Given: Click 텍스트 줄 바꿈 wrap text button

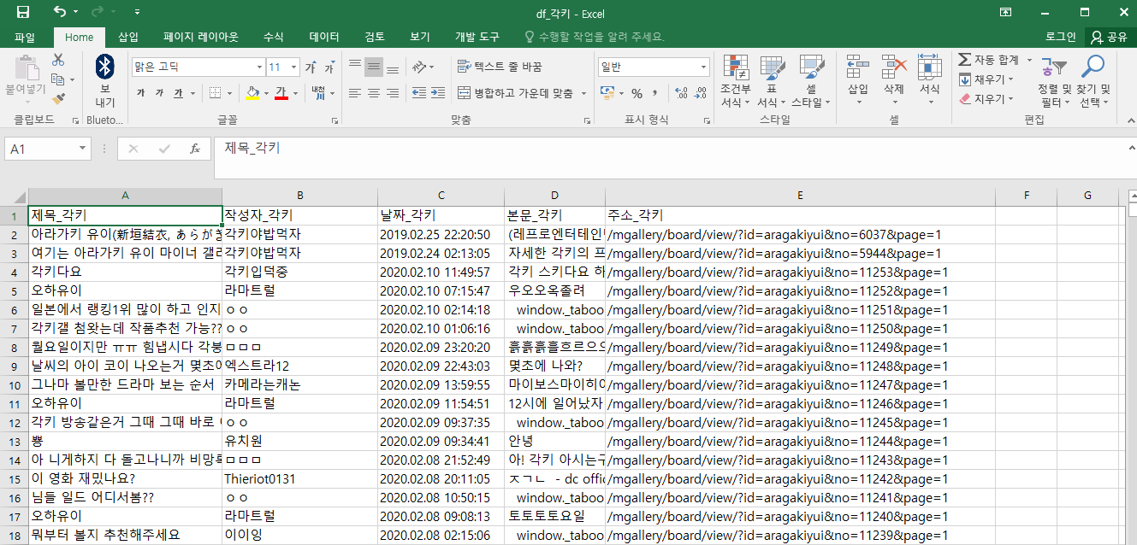Looking at the screenshot, I should tap(500, 67).
